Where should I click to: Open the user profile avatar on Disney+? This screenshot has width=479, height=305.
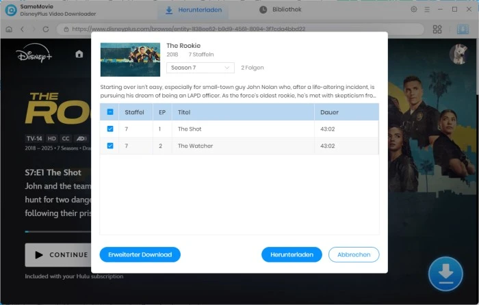458,54
